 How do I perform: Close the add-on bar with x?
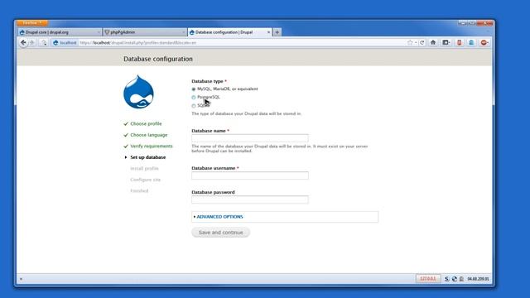tap(21, 279)
